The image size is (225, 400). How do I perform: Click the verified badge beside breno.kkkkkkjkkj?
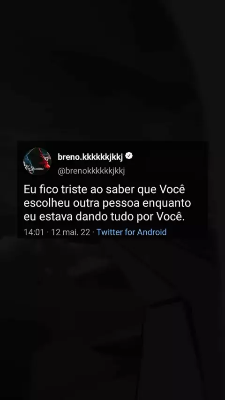pos(129,156)
